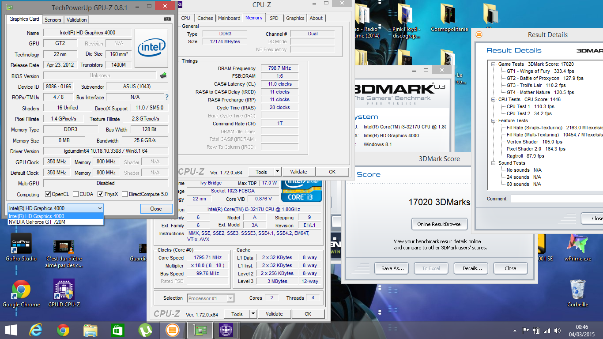The image size is (603, 339).
Task: Select the Cosmopolitanie folder on desktop
Action: (449, 18)
